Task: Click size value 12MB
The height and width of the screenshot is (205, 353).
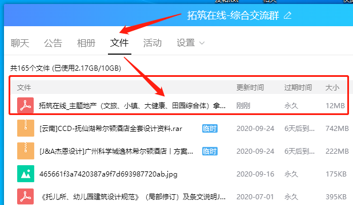Action: (335, 105)
